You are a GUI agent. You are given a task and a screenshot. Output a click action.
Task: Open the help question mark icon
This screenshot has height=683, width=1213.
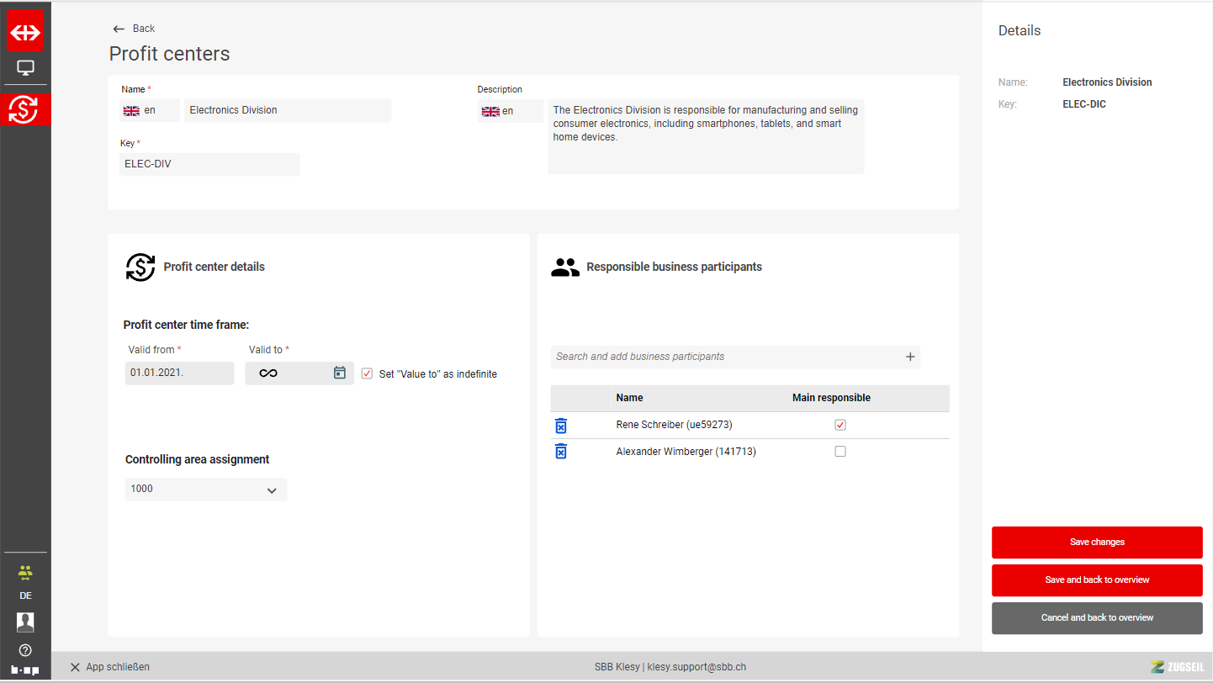[x=25, y=650]
